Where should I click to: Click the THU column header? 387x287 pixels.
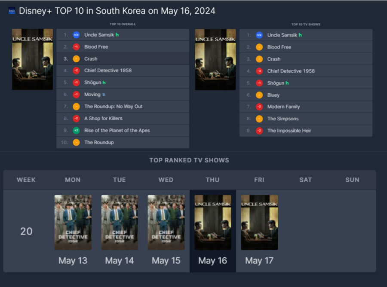click(213, 180)
